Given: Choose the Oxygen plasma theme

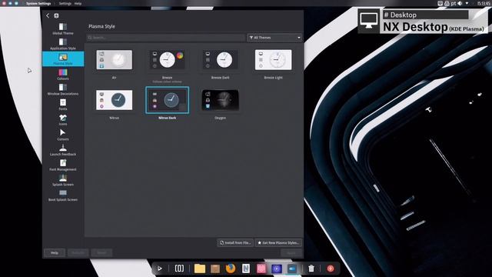Looking at the screenshot, I should (221, 100).
